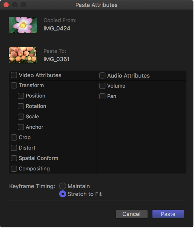This screenshot has width=194, height=228.
Task: Check the Distort attribute
Action: tap(14, 148)
